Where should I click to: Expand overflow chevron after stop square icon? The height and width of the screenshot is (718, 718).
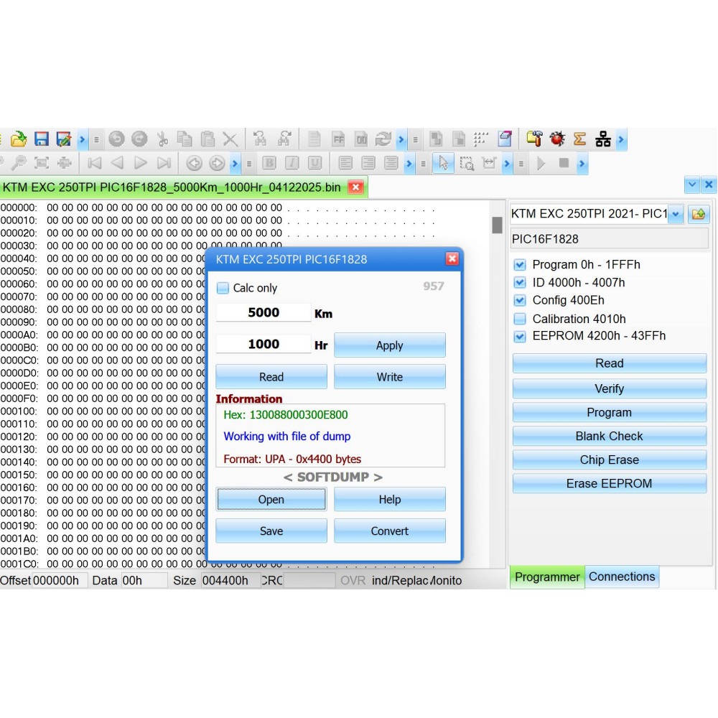pyautogui.click(x=582, y=164)
